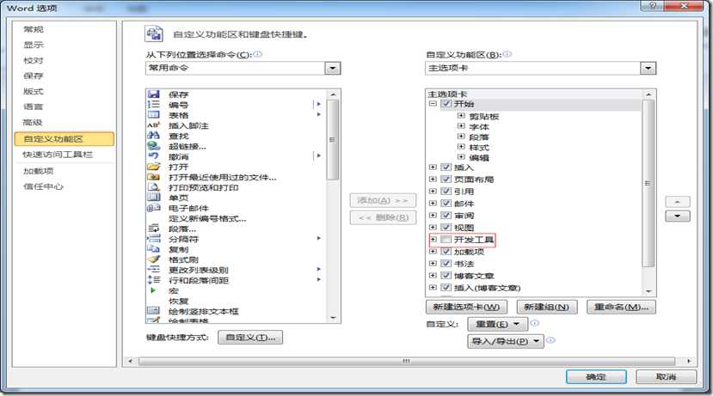Image resolution: width=713 pixels, height=396 pixels.
Task: Collapse the 开始 tree node
Action: coord(433,104)
